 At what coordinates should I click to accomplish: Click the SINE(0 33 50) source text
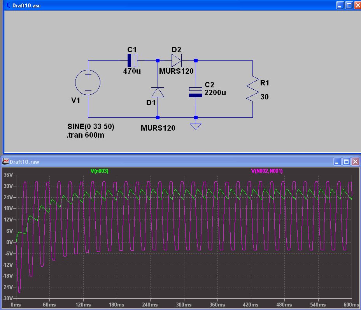[x=91, y=127]
